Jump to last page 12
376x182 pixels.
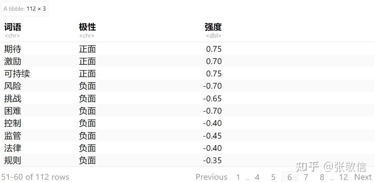tap(343, 177)
